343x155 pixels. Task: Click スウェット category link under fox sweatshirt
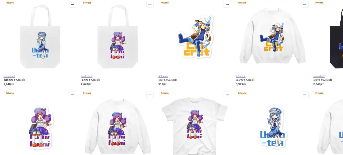241,76
